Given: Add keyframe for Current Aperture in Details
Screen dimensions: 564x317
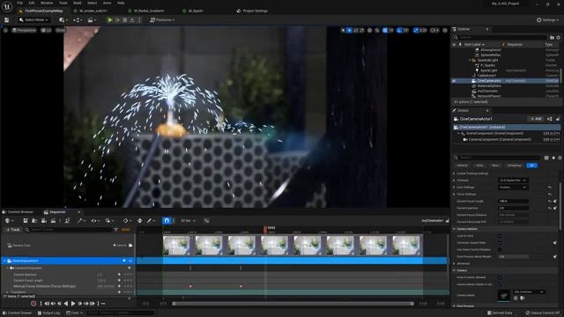Looking at the screenshot, I should click(x=555, y=208).
